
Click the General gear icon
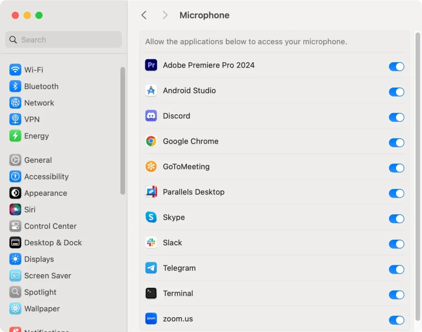pyautogui.click(x=15, y=160)
